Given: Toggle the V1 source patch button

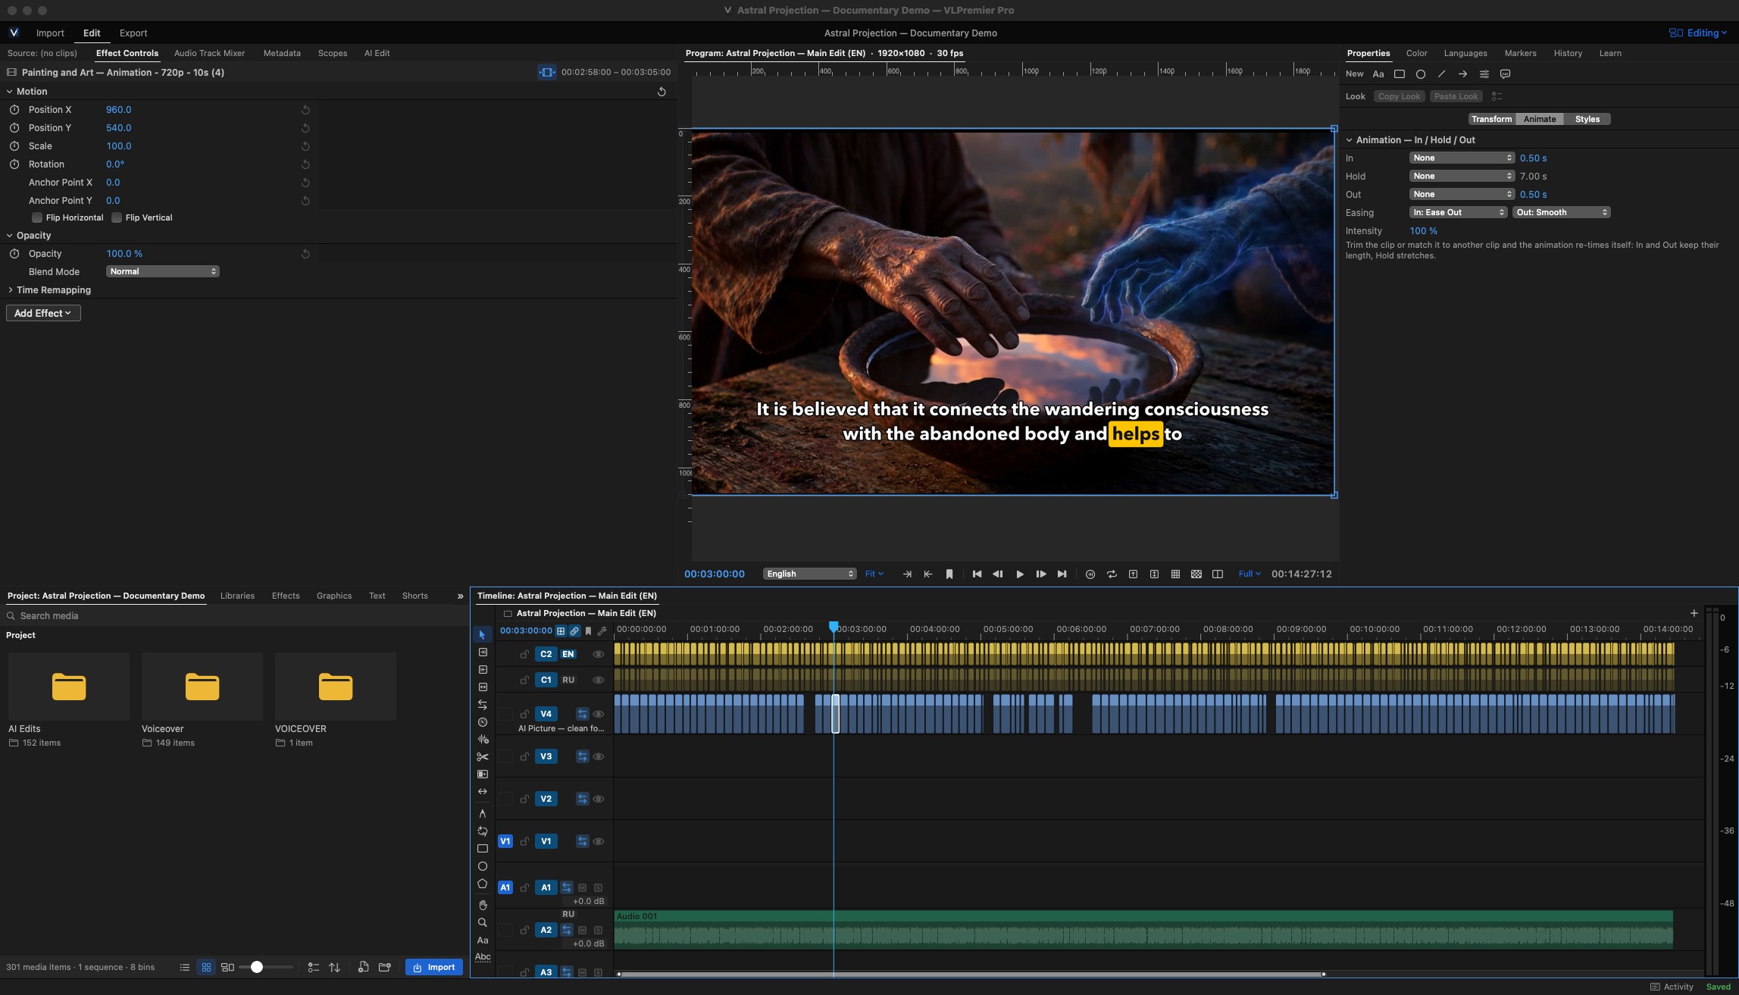Looking at the screenshot, I should (x=505, y=841).
